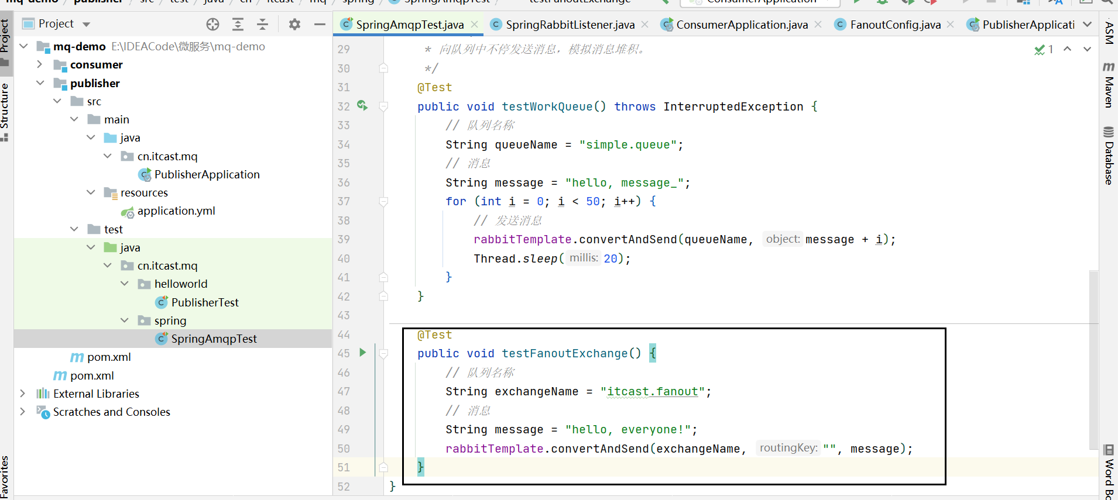Close the SpringRabbitListener.java tab

645,25
